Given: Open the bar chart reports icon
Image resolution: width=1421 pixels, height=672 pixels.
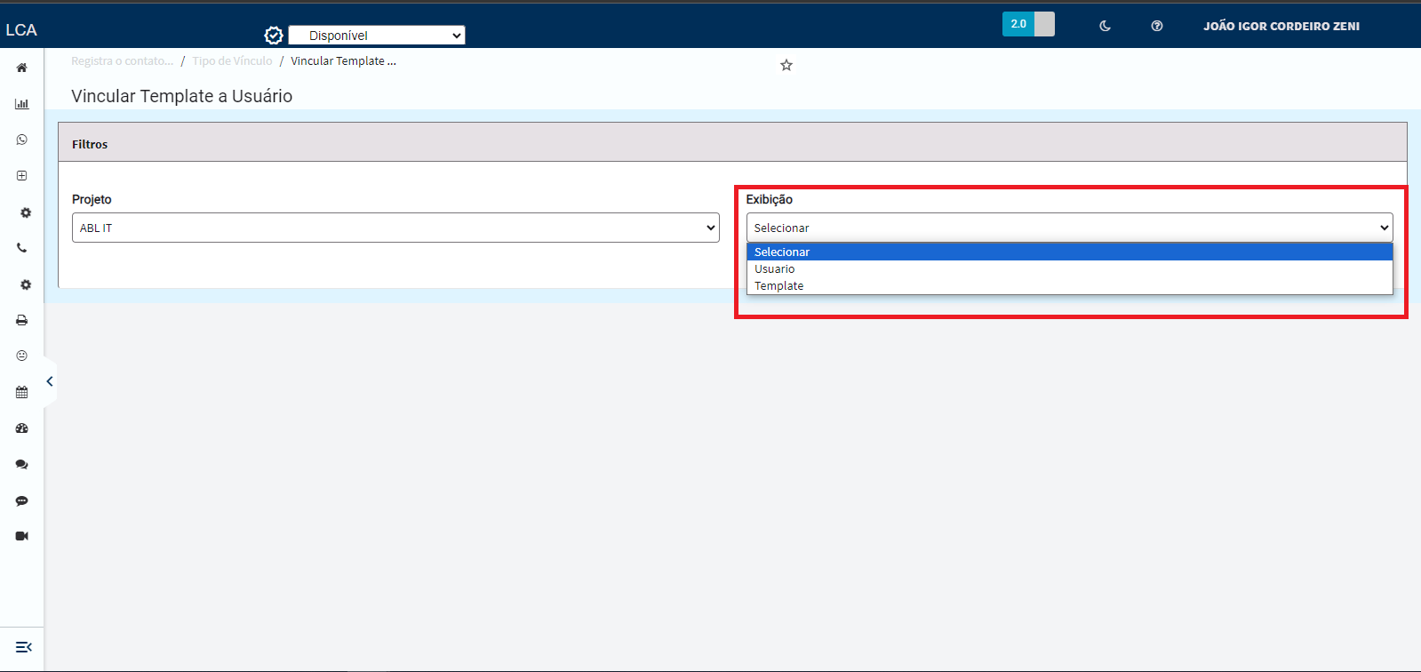Looking at the screenshot, I should [x=21, y=104].
